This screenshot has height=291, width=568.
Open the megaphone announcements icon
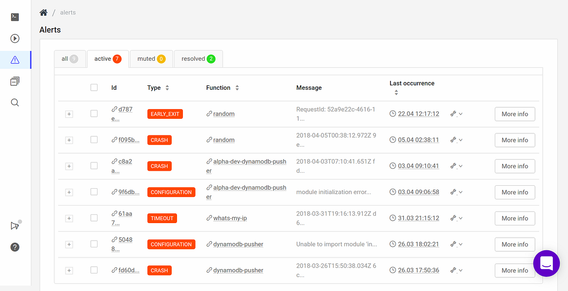pos(15,226)
